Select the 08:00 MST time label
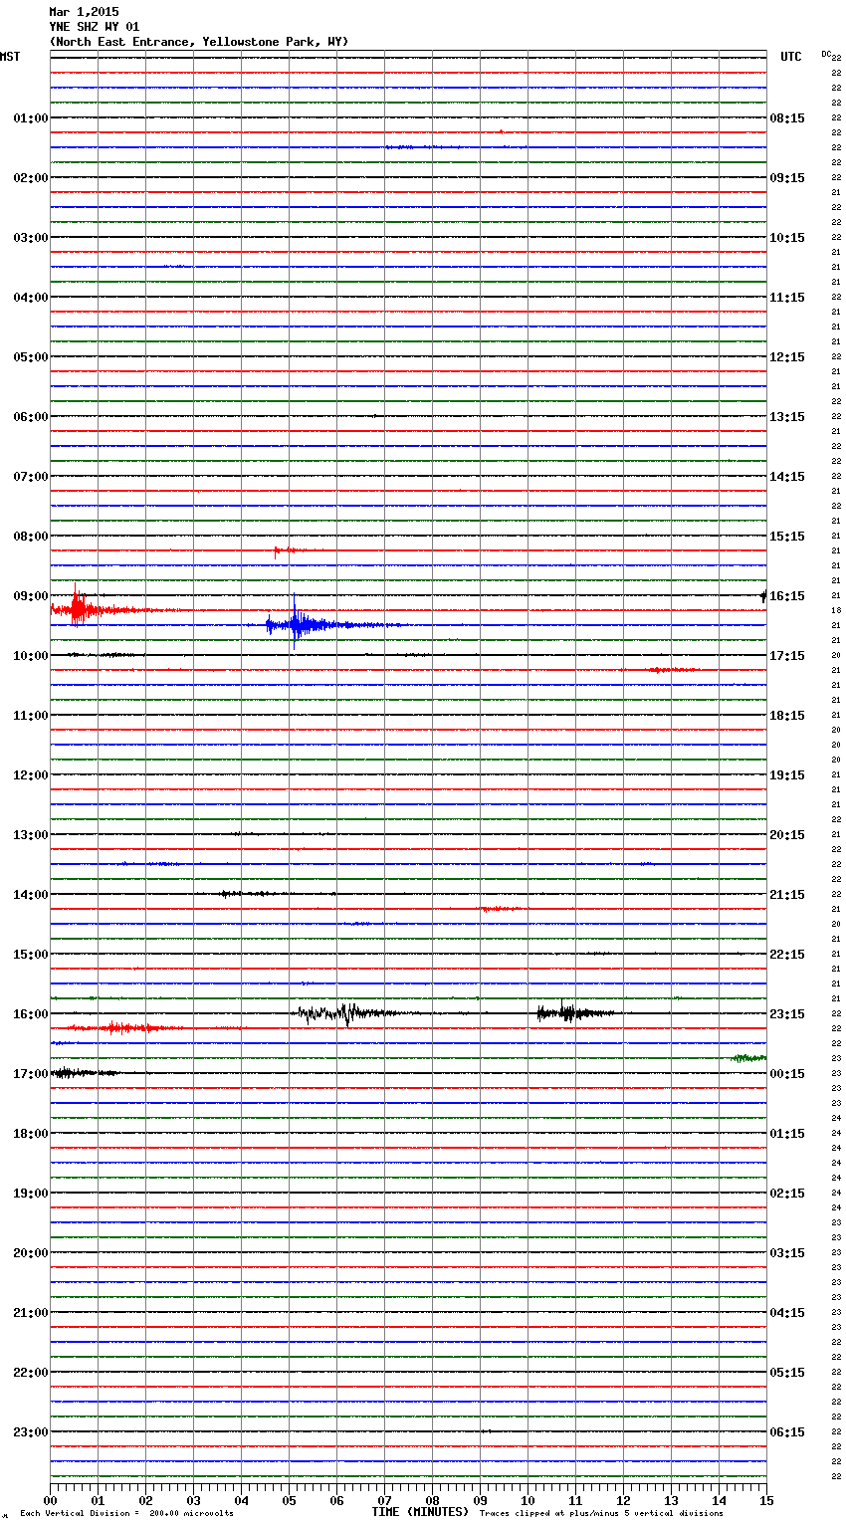This screenshot has width=846, height=1527. click(30, 537)
